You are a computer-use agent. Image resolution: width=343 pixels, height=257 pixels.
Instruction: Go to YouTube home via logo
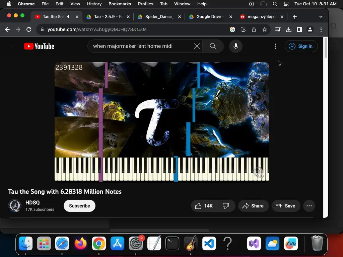click(x=39, y=46)
